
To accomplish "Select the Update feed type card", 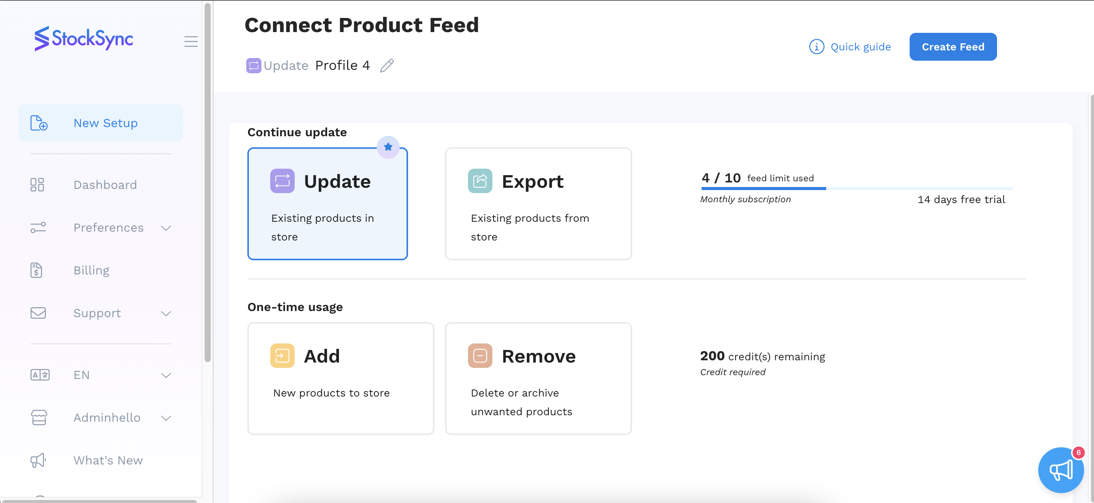I will pyautogui.click(x=328, y=204).
